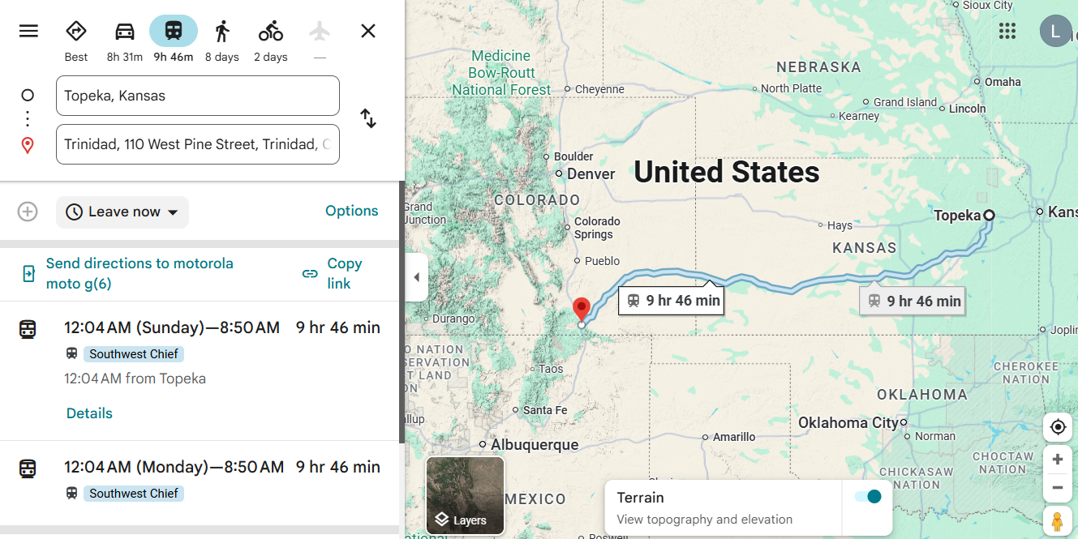Click the Cheyenne map label

tap(599, 89)
